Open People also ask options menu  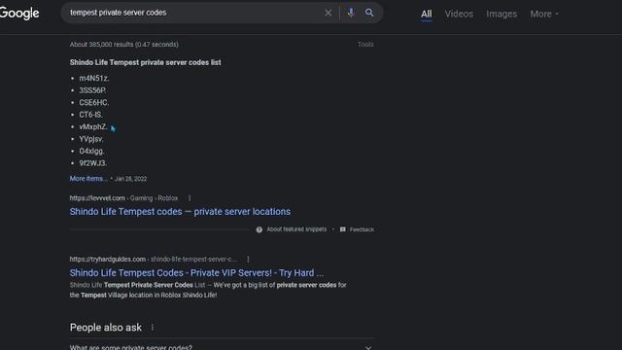153,328
